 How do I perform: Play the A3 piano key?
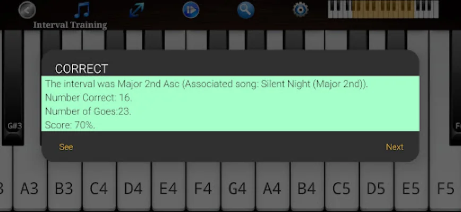click(x=30, y=189)
